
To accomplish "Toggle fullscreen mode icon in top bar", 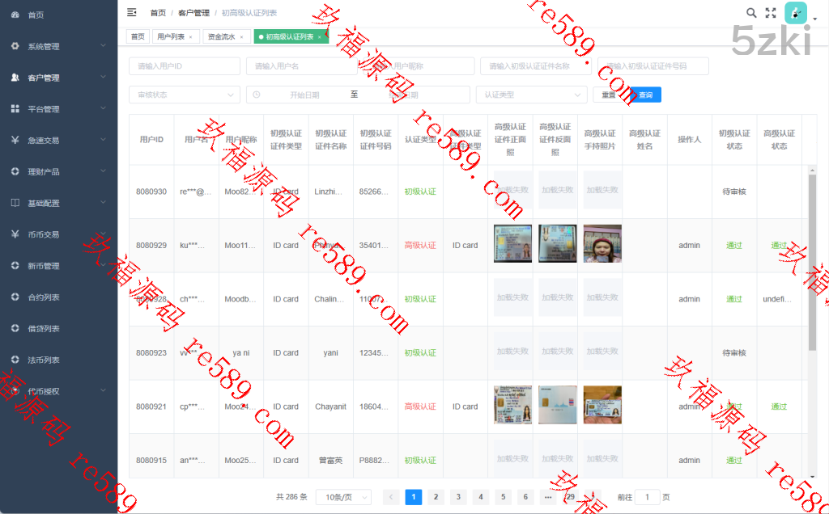I will [771, 13].
